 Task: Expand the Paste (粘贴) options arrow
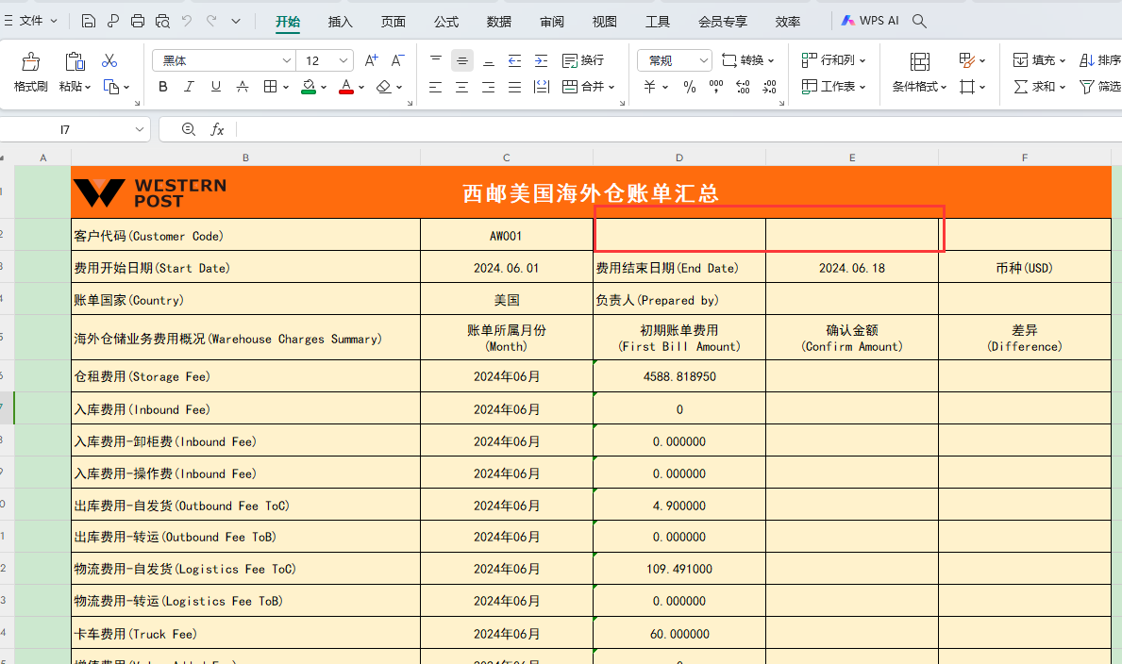click(88, 88)
